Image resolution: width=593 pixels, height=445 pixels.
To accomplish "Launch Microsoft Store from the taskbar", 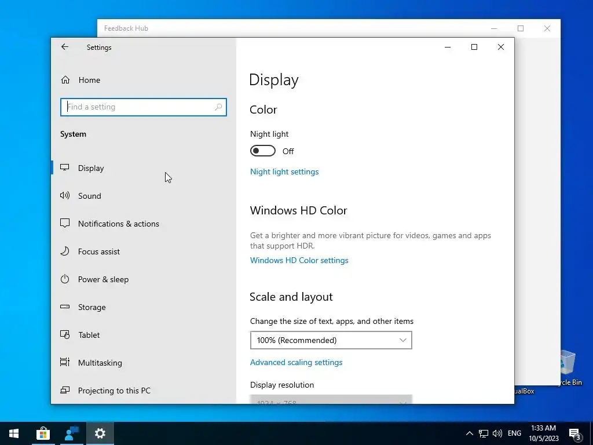I will (x=43, y=433).
